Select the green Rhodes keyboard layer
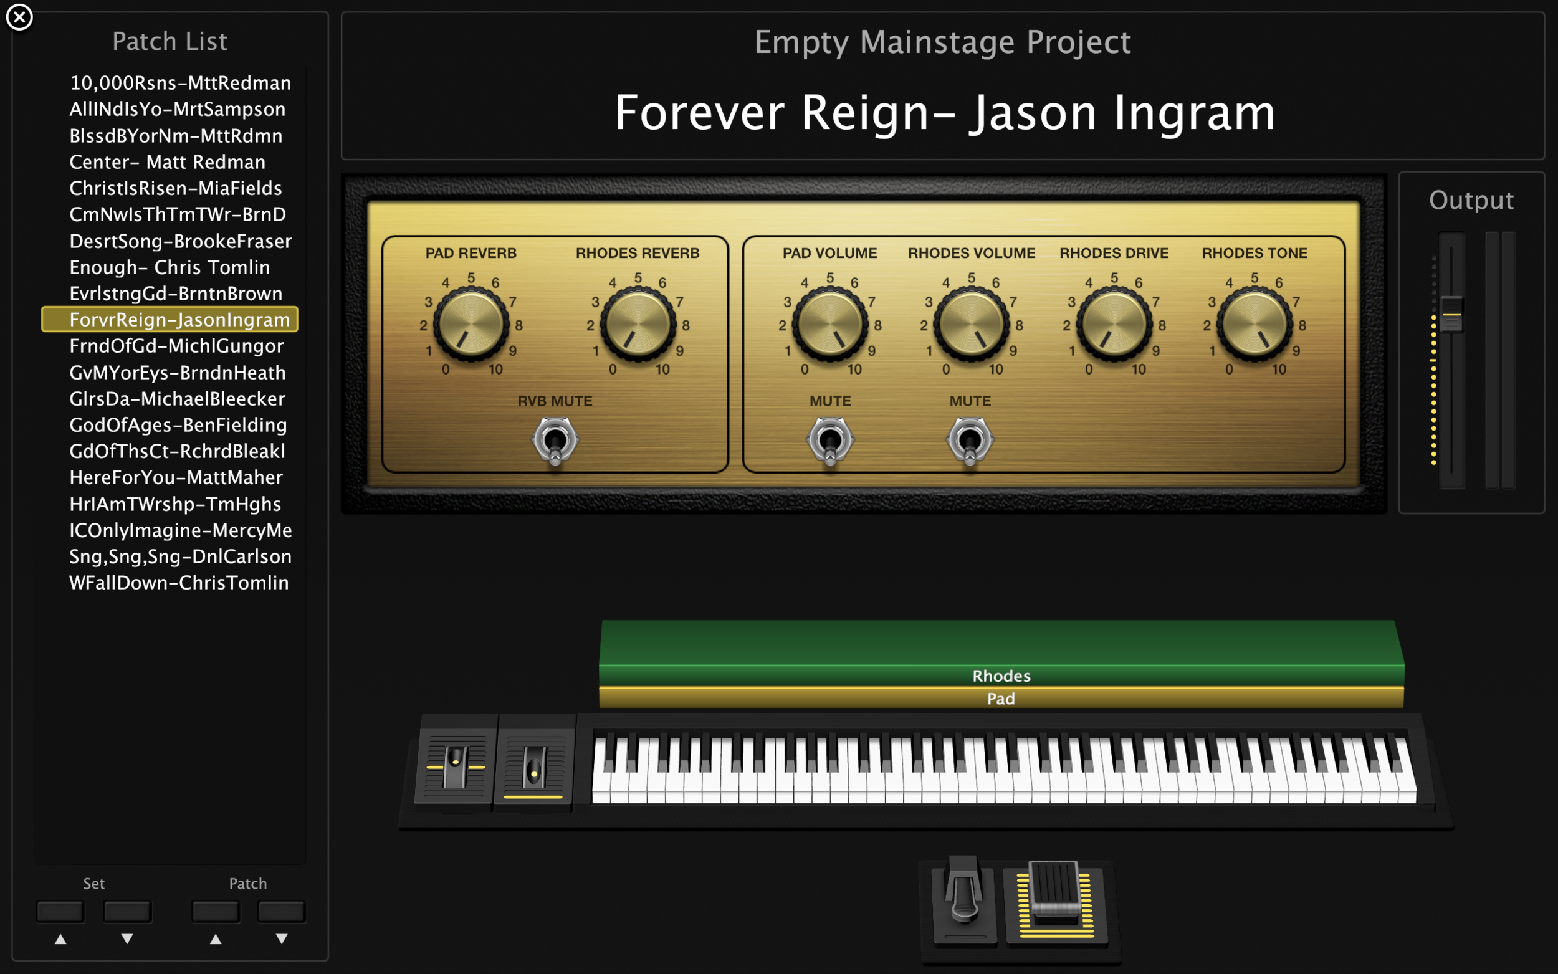Screen dimensions: 1558x974 coord(1001,653)
